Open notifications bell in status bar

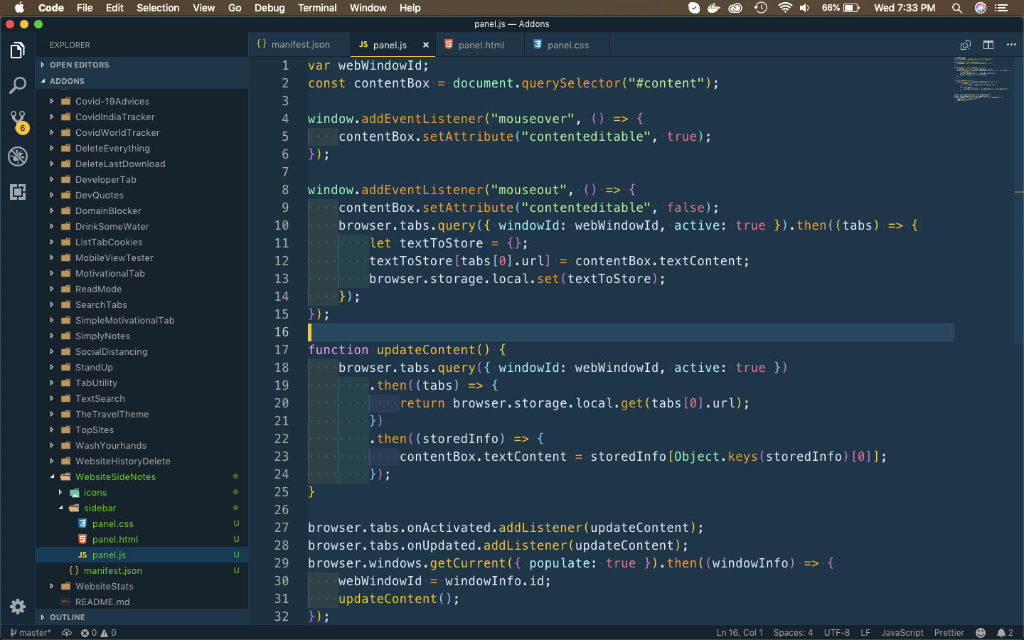coord(1005,633)
